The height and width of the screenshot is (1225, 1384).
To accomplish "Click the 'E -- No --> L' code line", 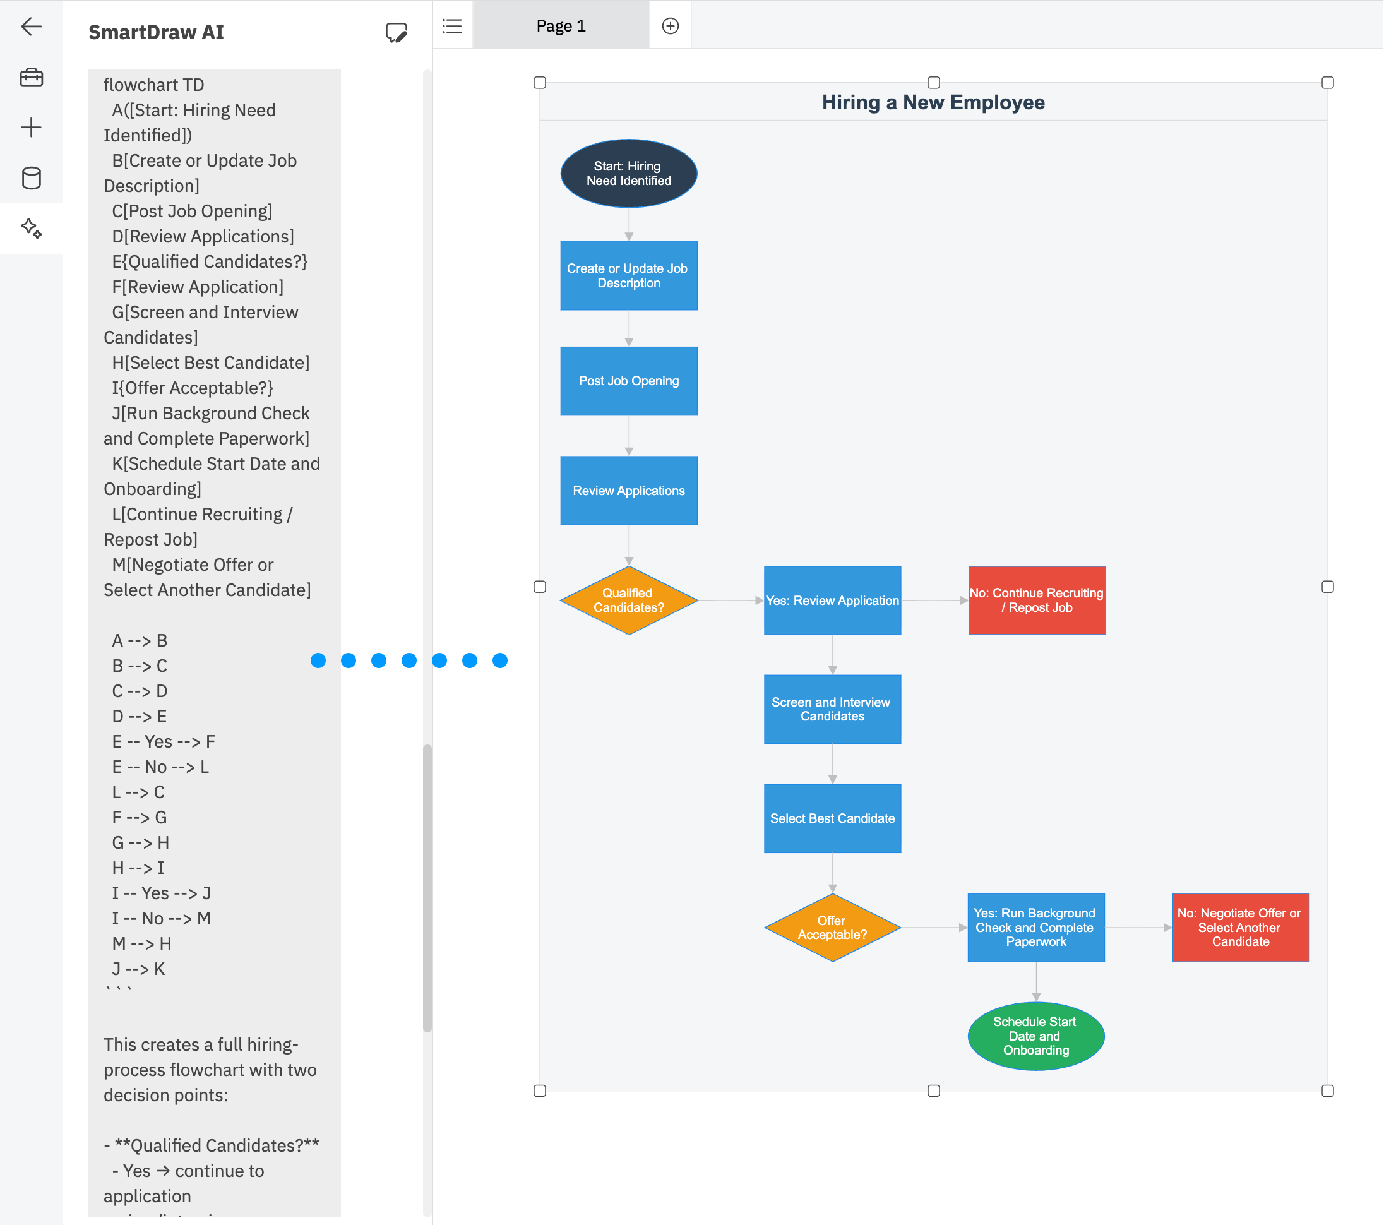I will (160, 767).
